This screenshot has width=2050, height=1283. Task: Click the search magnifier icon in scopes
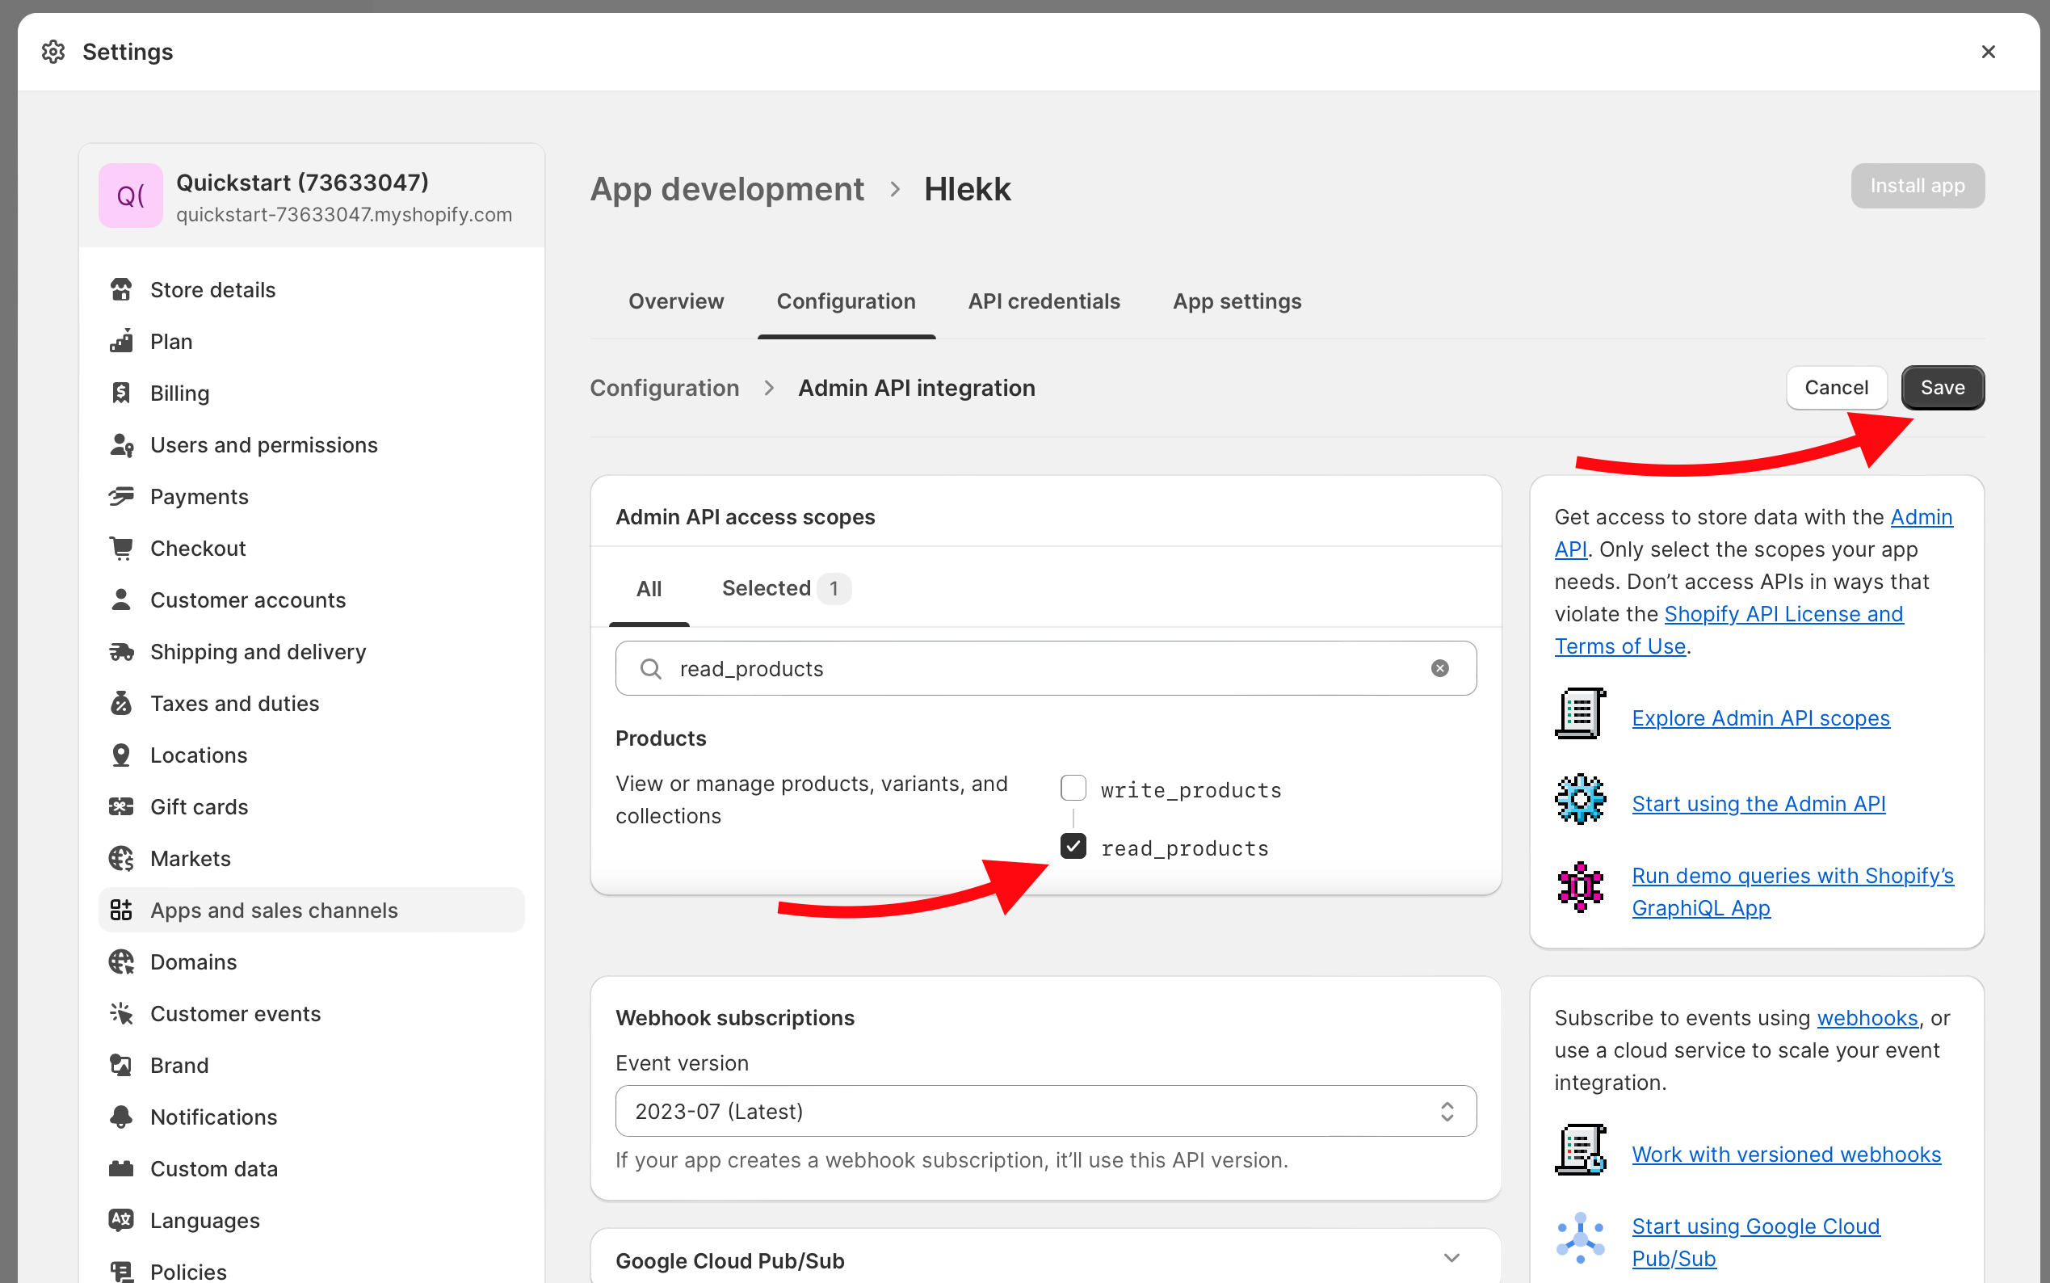click(x=650, y=669)
